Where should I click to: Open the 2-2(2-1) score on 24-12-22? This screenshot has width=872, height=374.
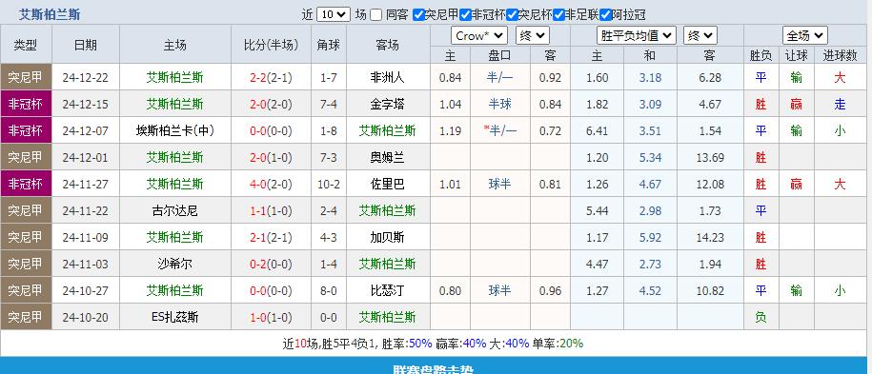click(x=272, y=77)
